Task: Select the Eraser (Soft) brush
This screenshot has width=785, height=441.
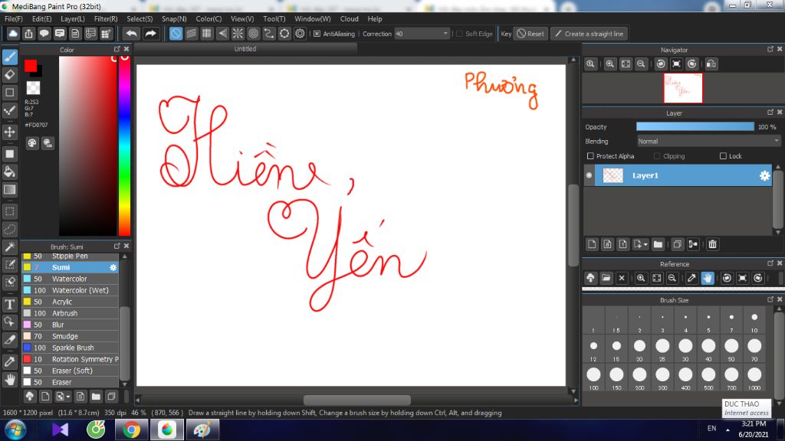Action: click(70, 371)
